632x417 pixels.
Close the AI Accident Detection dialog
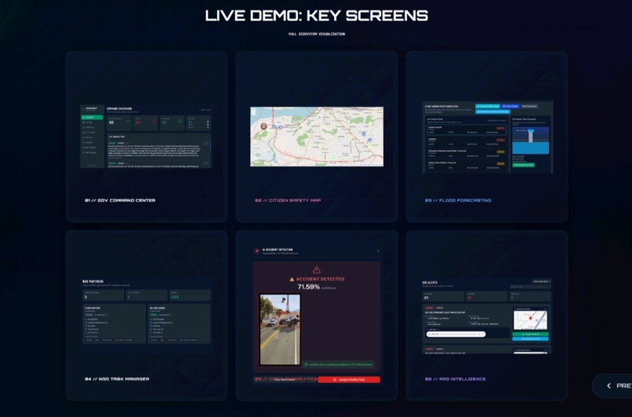click(378, 251)
